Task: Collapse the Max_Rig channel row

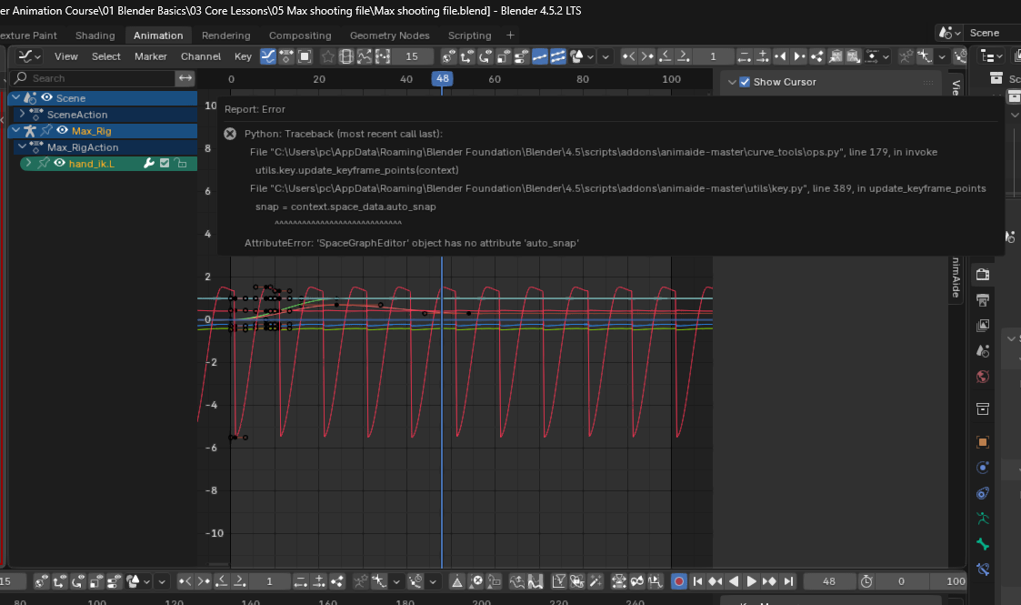Action: pyautogui.click(x=16, y=130)
